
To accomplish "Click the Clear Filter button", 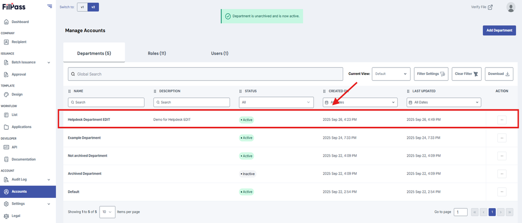I will (x=467, y=74).
